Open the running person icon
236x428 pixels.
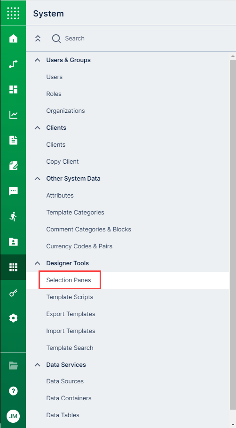click(13, 217)
